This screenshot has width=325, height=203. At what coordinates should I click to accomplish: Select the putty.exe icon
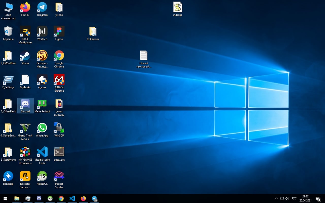(59, 154)
